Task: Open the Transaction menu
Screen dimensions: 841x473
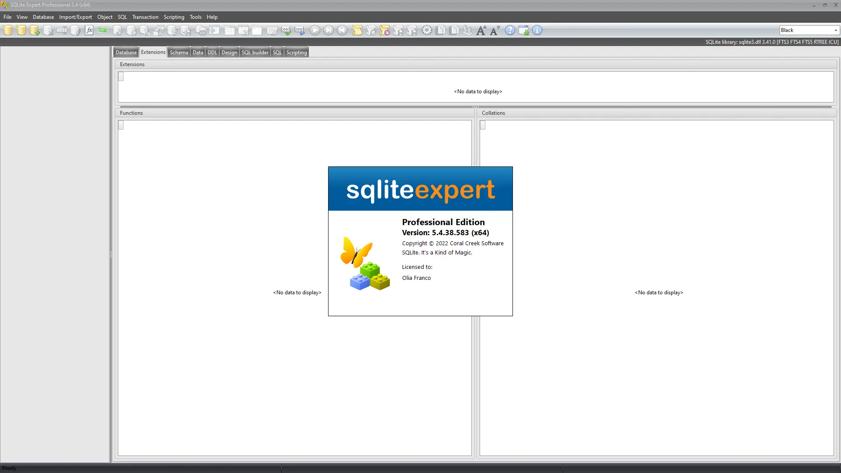Action: pos(145,17)
